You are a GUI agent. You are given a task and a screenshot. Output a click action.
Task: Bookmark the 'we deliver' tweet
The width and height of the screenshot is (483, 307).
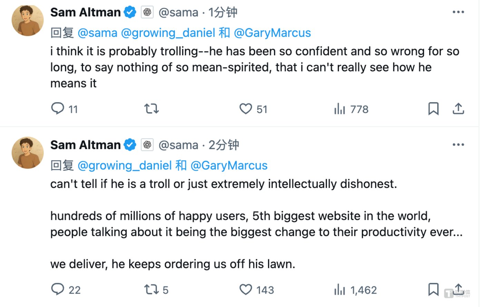433,289
